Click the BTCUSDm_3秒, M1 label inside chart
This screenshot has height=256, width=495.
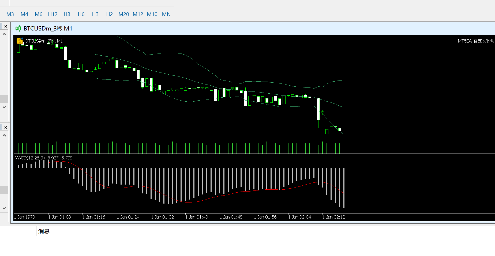(x=44, y=41)
